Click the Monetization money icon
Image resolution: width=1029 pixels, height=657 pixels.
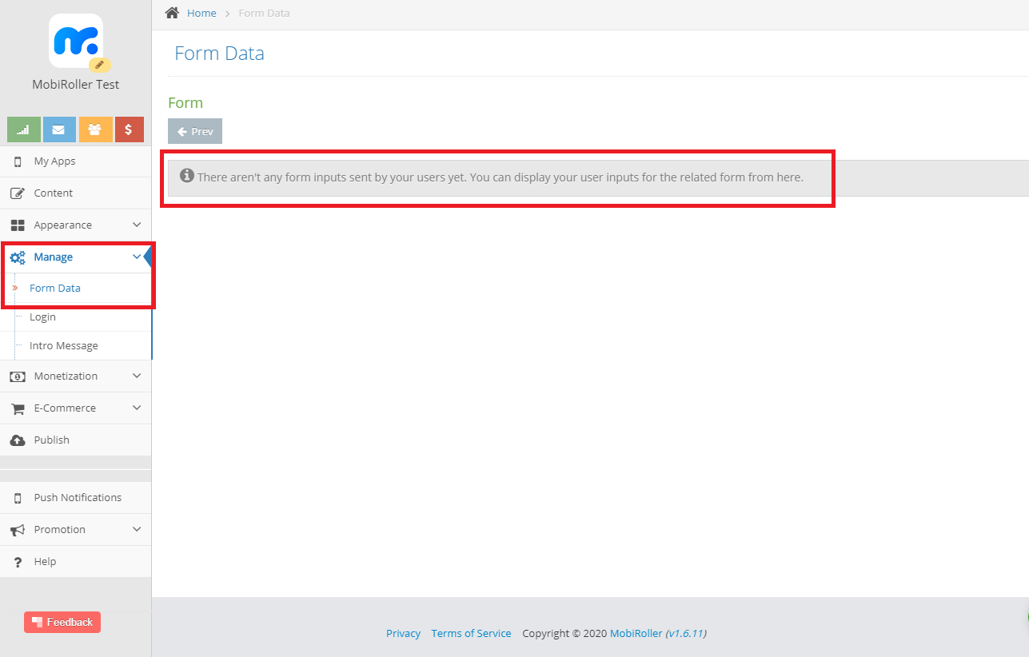click(x=18, y=376)
